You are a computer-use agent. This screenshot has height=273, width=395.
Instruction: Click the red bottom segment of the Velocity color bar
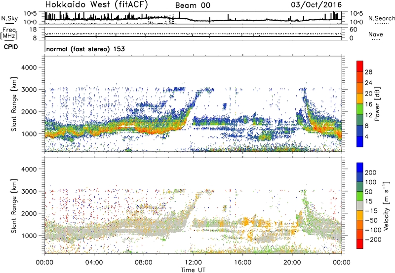pos(360,244)
